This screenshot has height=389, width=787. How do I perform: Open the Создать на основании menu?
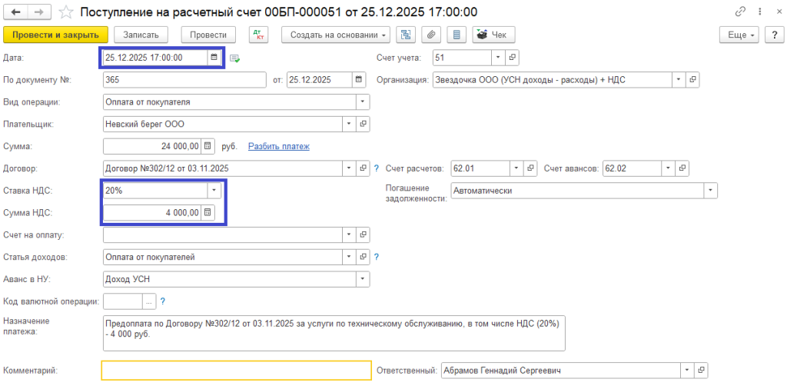[336, 35]
